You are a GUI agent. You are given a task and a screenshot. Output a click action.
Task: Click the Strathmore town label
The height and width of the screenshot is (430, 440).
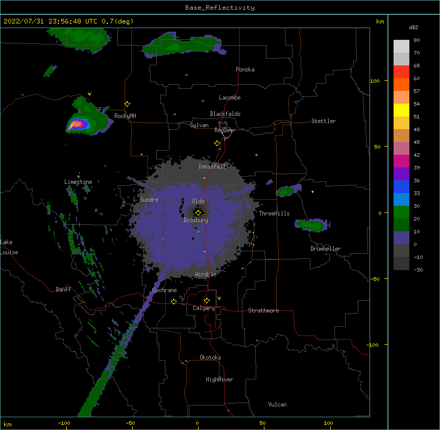pos(263,310)
